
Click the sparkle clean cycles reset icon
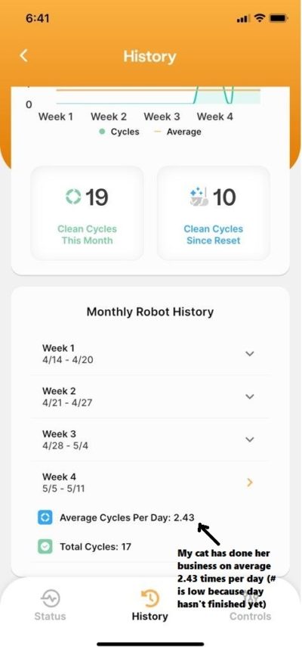pyautogui.click(x=199, y=197)
